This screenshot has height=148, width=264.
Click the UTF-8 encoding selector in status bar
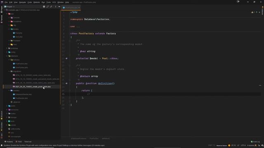click(x=243, y=145)
